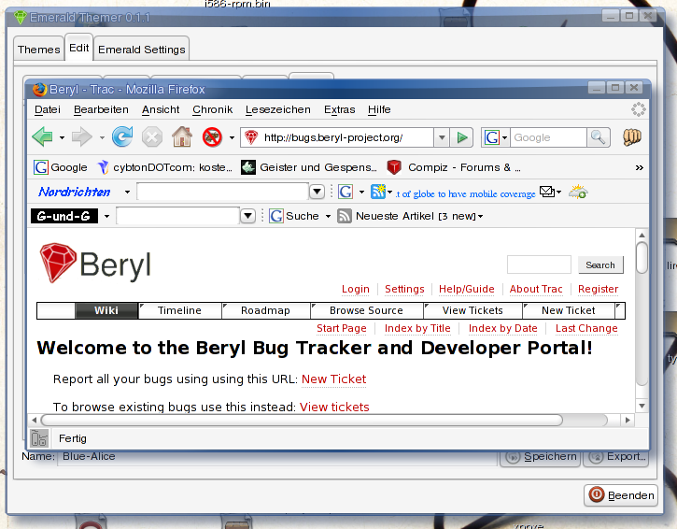Go to the Home page via house icon
Screen dimensions: 677x529
pos(182,136)
